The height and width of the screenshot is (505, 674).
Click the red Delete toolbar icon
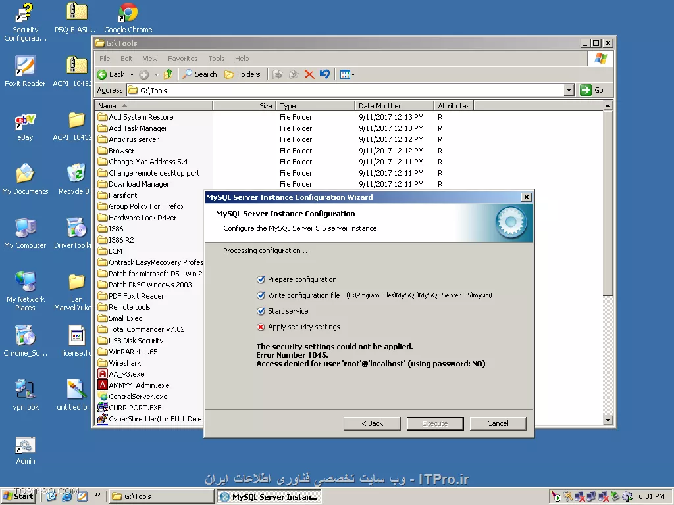(x=309, y=74)
